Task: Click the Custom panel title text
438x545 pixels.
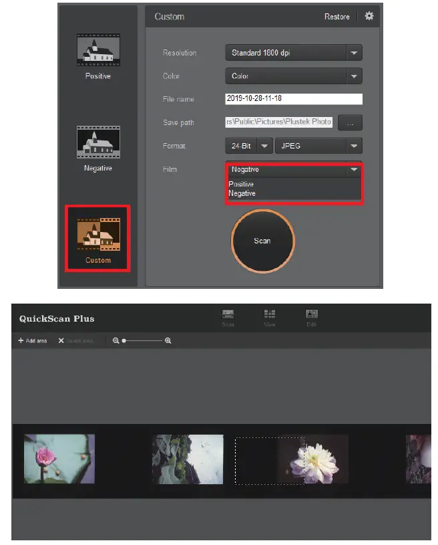Action: (170, 17)
